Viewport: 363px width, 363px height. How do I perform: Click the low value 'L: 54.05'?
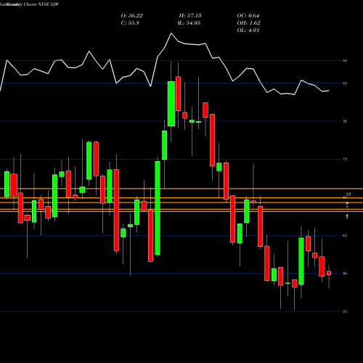click(189, 23)
